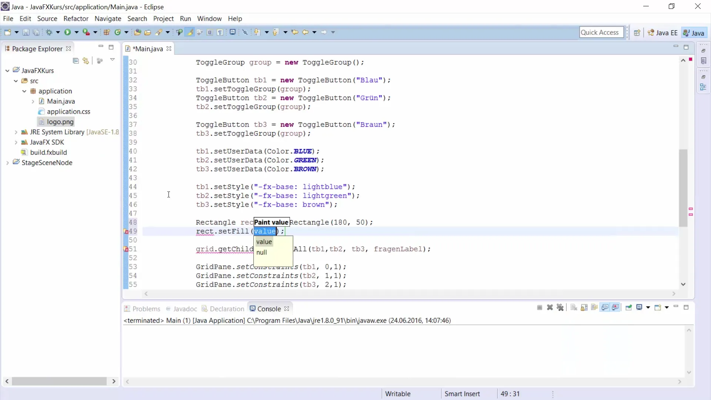711x400 pixels.
Task: Click the red error overview indicator square
Action: pyautogui.click(x=691, y=59)
